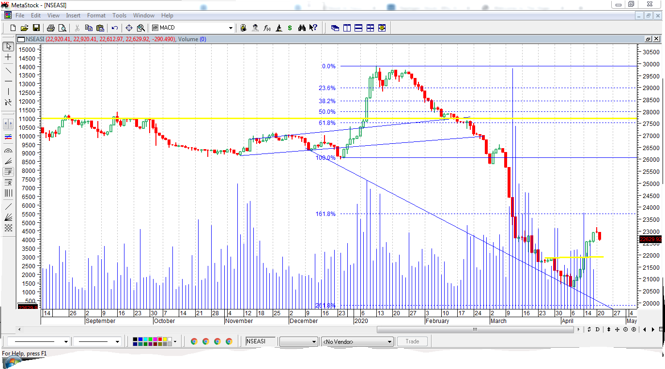Viewport: 665px width, 369px height.
Task: Open Print Preview icon
Action: pos(62,28)
